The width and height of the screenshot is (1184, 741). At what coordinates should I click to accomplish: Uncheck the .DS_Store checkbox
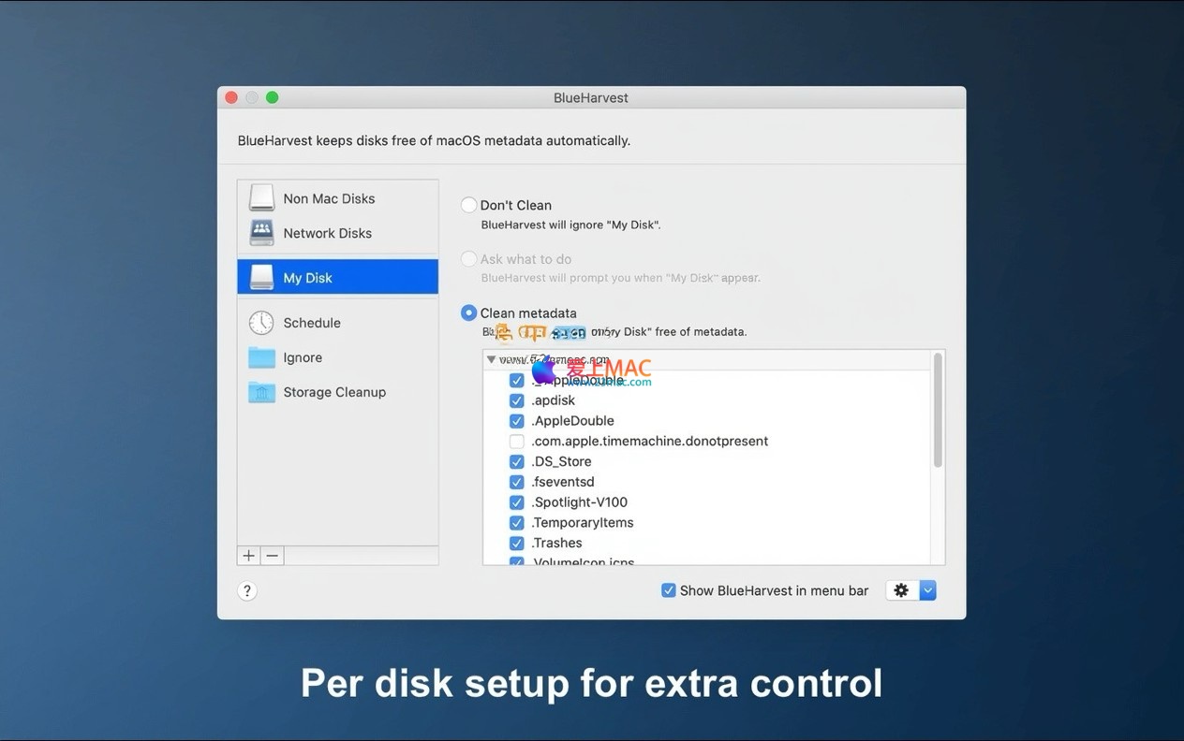pos(516,461)
